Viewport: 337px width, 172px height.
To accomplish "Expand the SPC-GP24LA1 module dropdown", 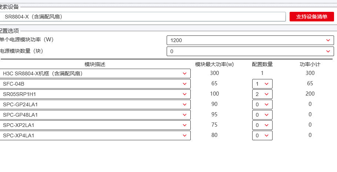I will [x=95, y=104].
